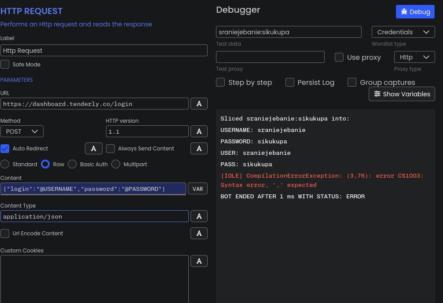Click the Show Variables button
The height and width of the screenshot is (303, 443).
coord(402,94)
